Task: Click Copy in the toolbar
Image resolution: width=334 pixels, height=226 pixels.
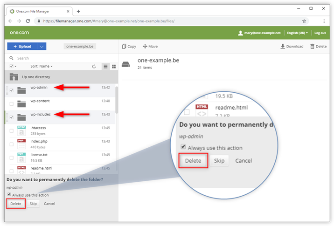Action: click(129, 47)
